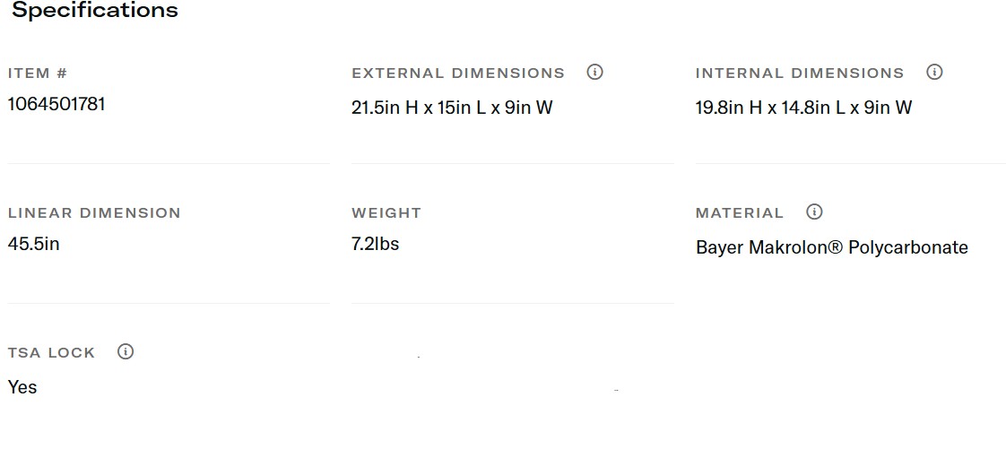Click the registered trademark symbol after Makrolon
The height and width of the screenshot is (449, 1006).
pos(834,247)
